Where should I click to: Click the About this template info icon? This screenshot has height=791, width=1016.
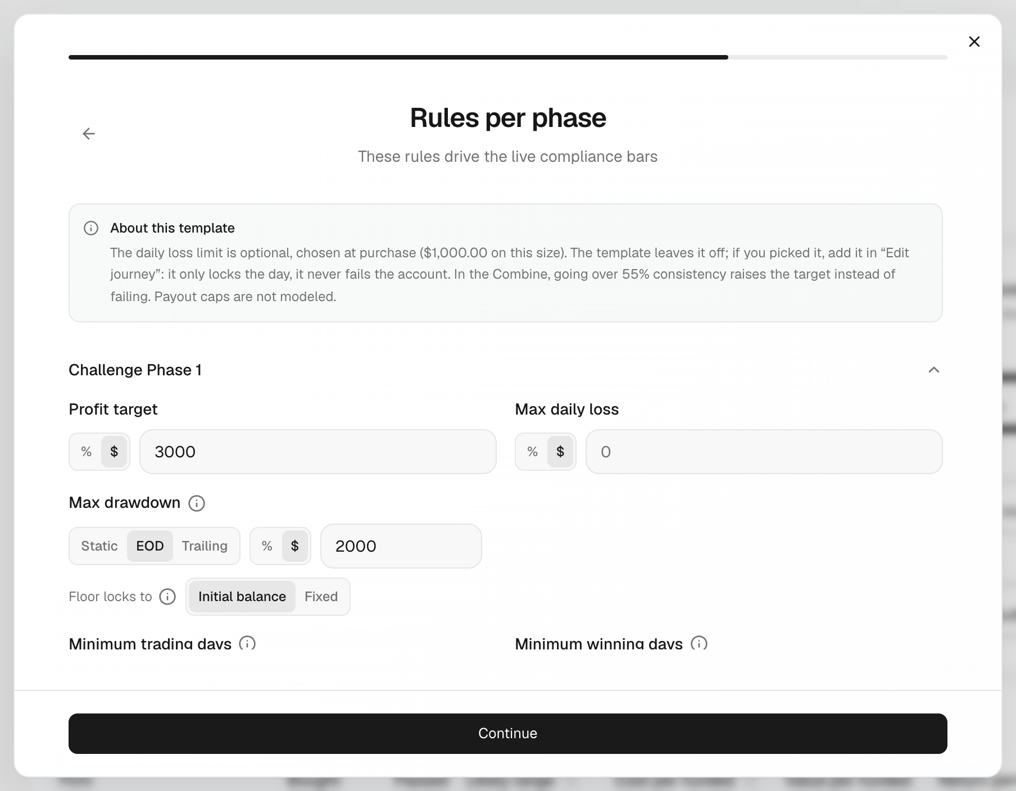click(91, 228)
